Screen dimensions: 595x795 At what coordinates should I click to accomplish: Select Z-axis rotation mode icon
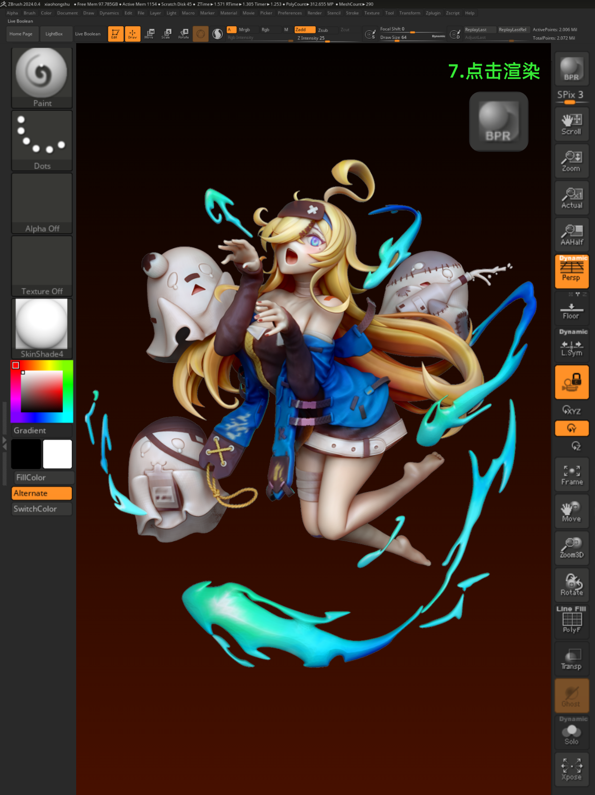coord(575,446)
